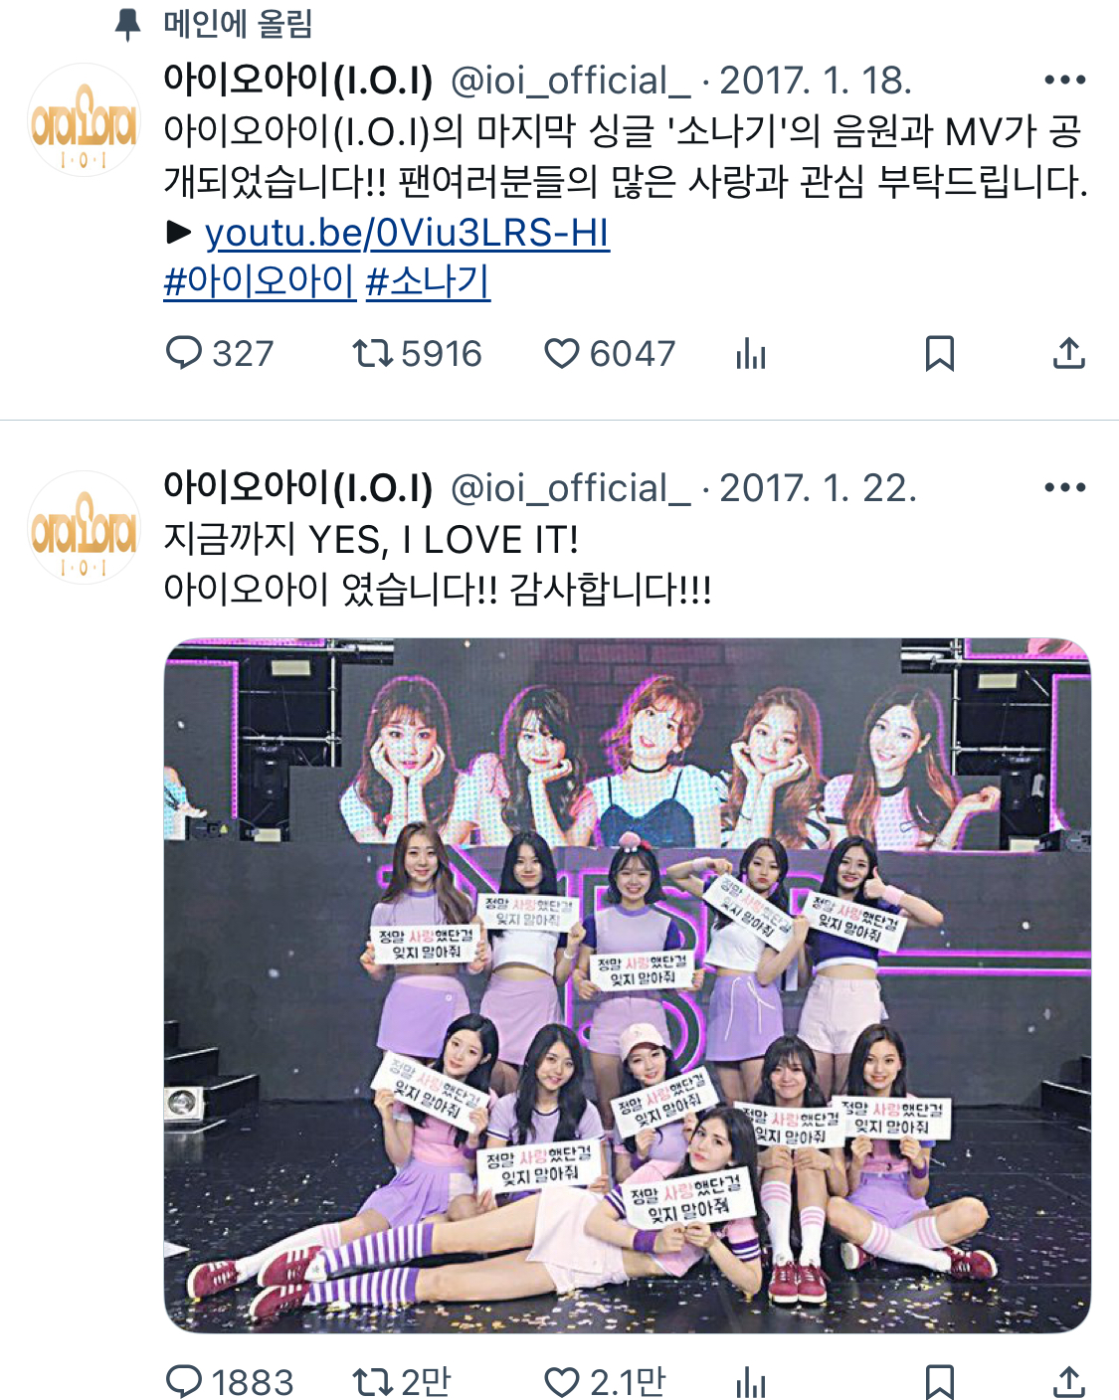Open the I.O.I profile avatar on pinned tweet

[84, 119]
